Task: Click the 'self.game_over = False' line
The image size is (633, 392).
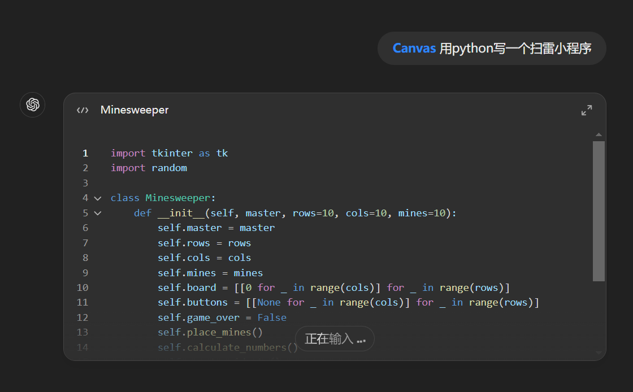Action: point(222,318)
